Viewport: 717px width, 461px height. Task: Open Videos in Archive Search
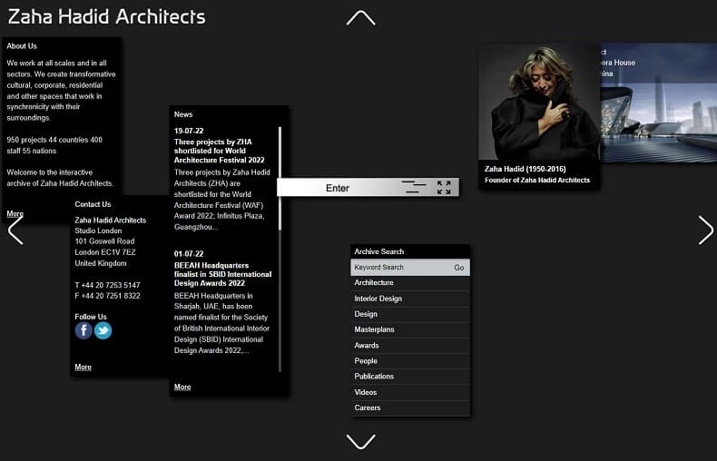point(410,392)
